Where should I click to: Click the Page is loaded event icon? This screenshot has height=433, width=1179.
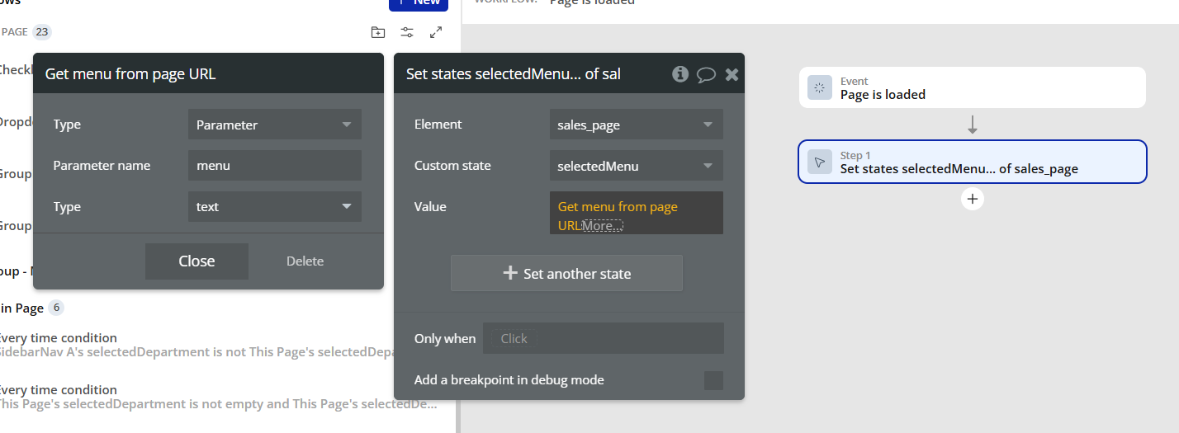(x=820, y=87)
